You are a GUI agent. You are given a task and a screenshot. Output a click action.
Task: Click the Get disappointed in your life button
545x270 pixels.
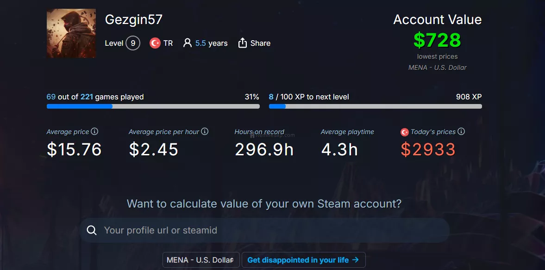coord(303,260)
